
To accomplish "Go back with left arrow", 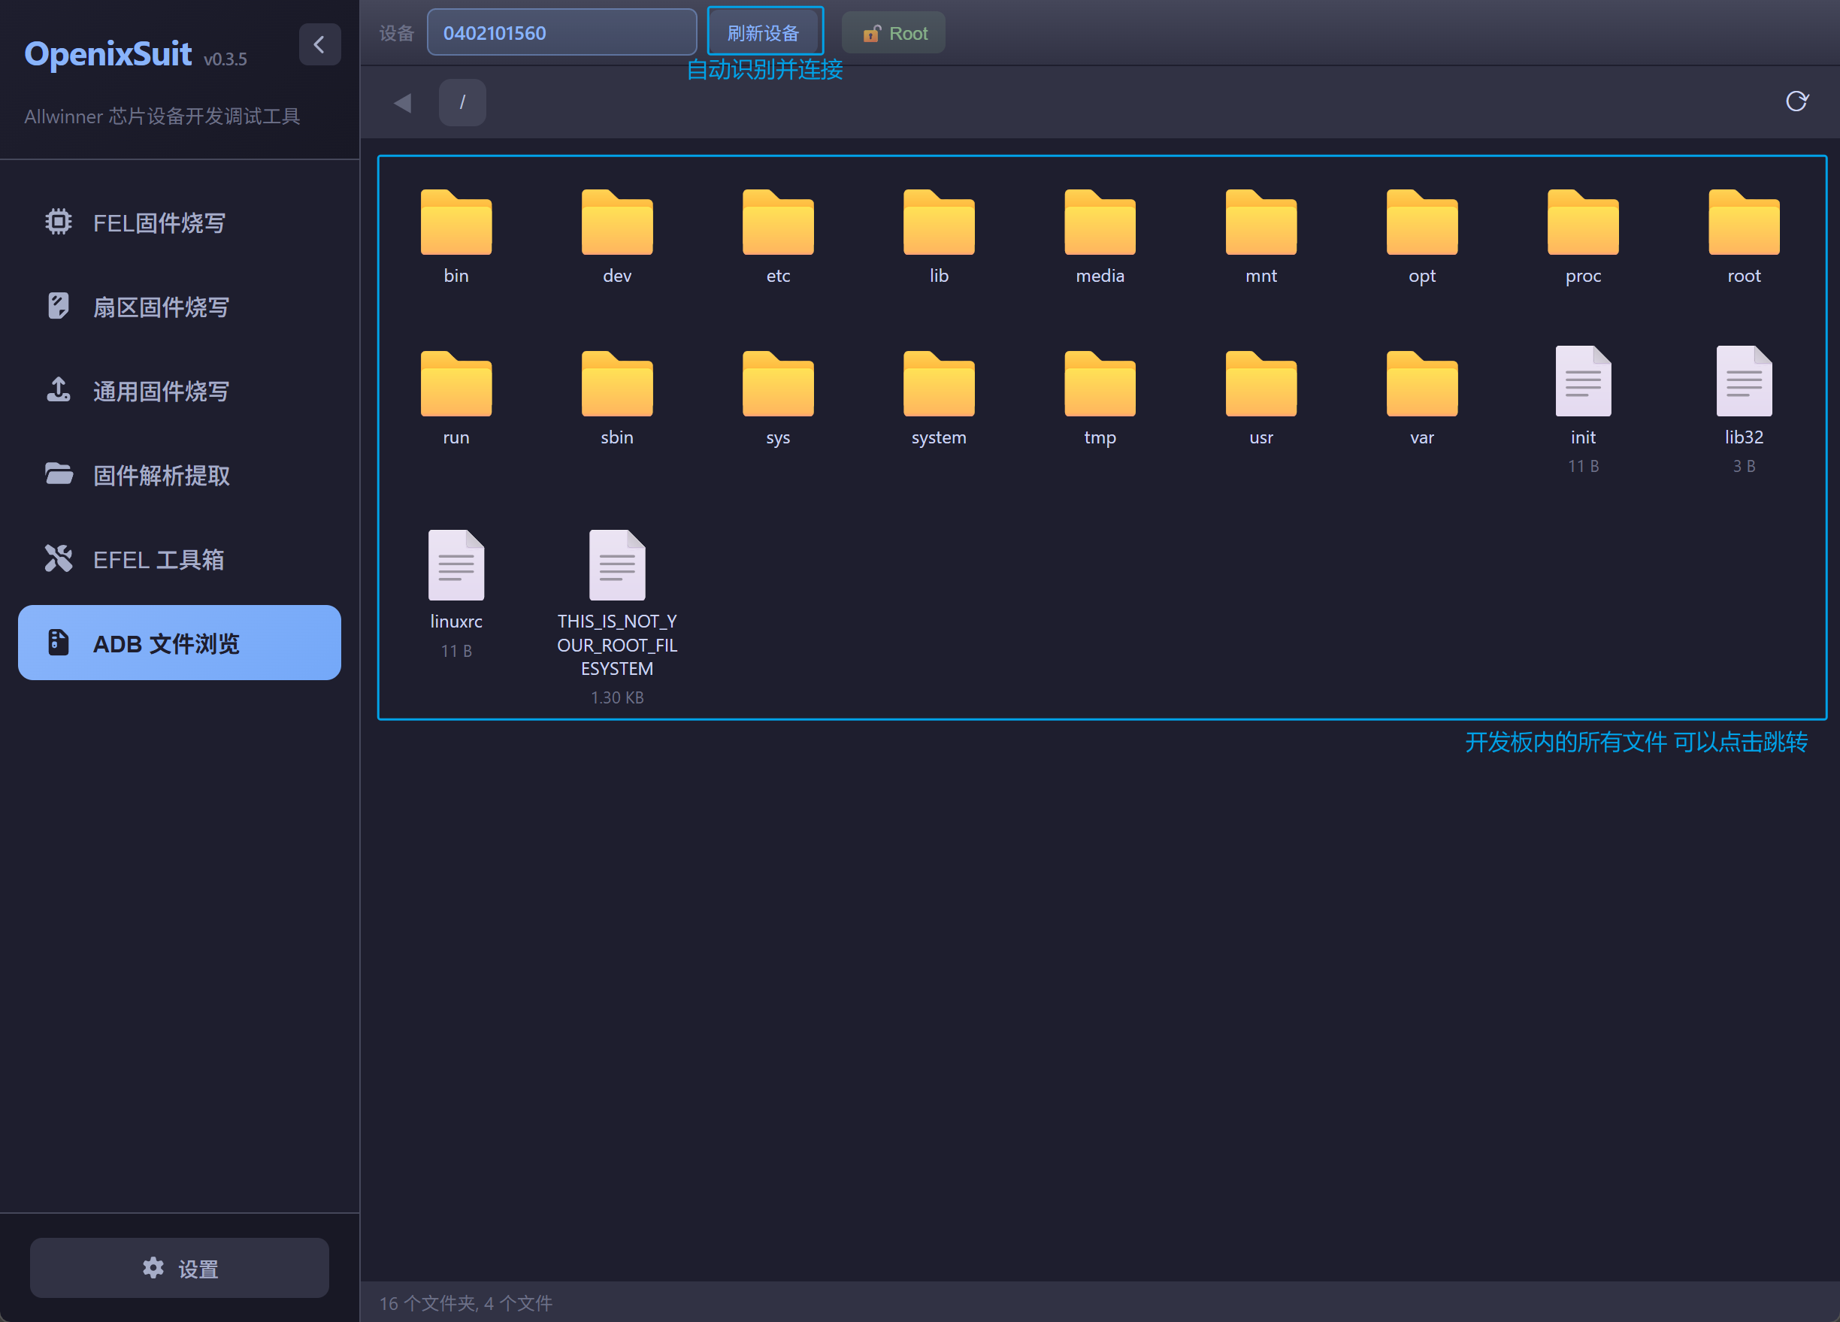I will pos(402,103).
